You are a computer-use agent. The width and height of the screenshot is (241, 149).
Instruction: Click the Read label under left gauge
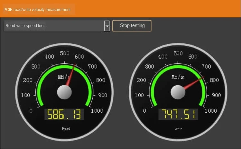66,128
